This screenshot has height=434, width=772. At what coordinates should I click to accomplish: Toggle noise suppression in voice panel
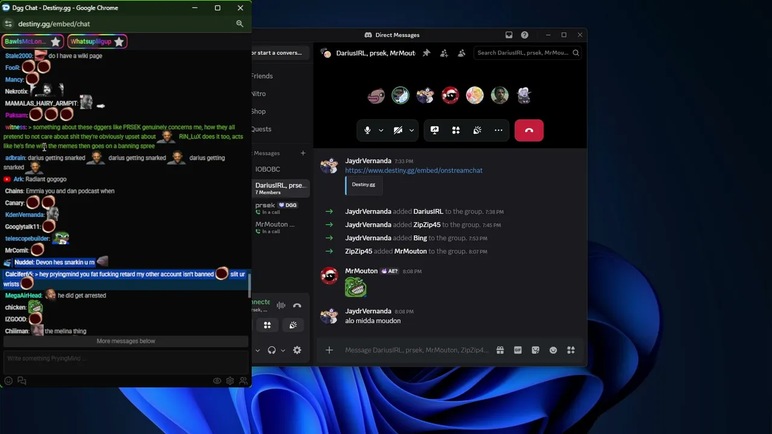click(281, 306)
